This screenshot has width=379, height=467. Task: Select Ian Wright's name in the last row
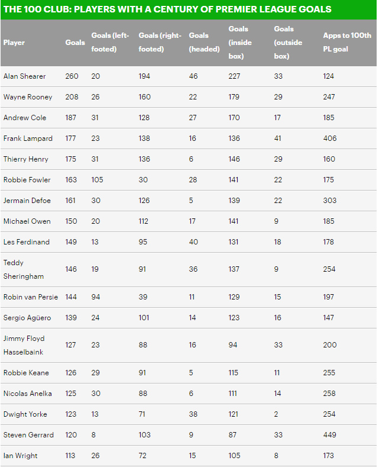point(20,456)
